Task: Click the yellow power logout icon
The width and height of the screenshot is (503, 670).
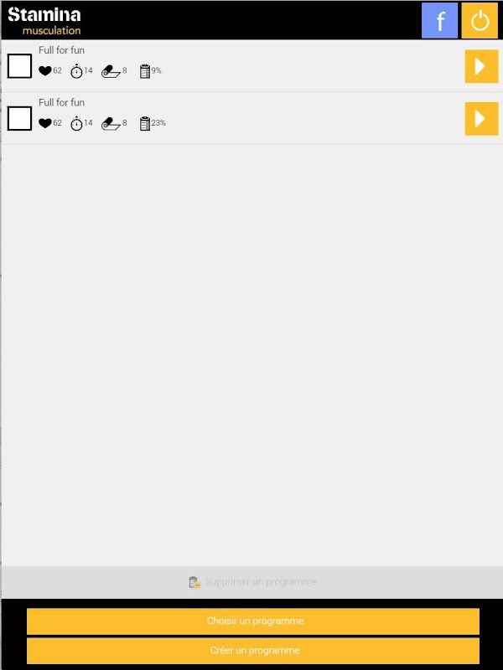Action: point(480,20)
